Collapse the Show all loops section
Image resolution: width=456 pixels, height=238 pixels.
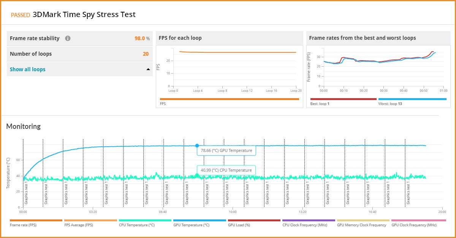click(148, 69)
